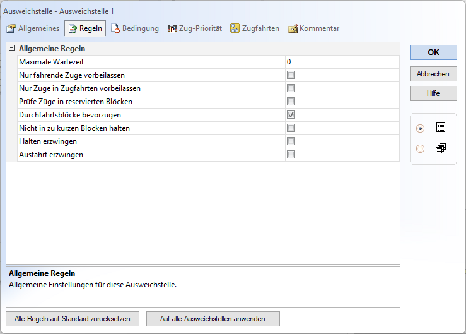Screen dimensions: 466x334
Task: Click the Kommentar tab notepad icon
Action: click(293, 28)
